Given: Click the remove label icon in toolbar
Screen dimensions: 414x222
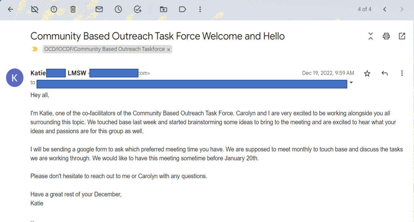Looking at the screenshot, I should coord(35,9).
